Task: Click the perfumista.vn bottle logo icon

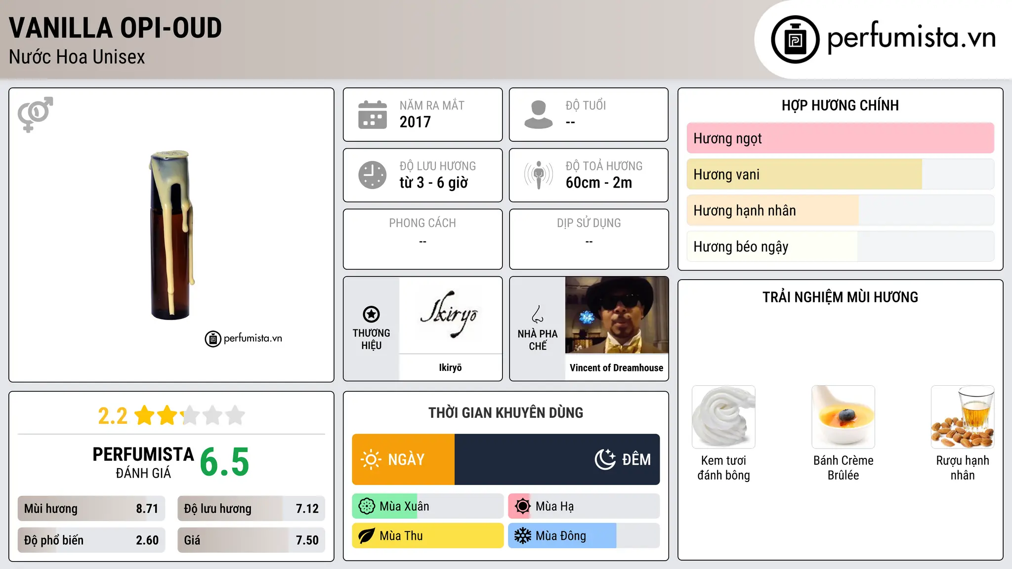Action: [x=795, y=40]
